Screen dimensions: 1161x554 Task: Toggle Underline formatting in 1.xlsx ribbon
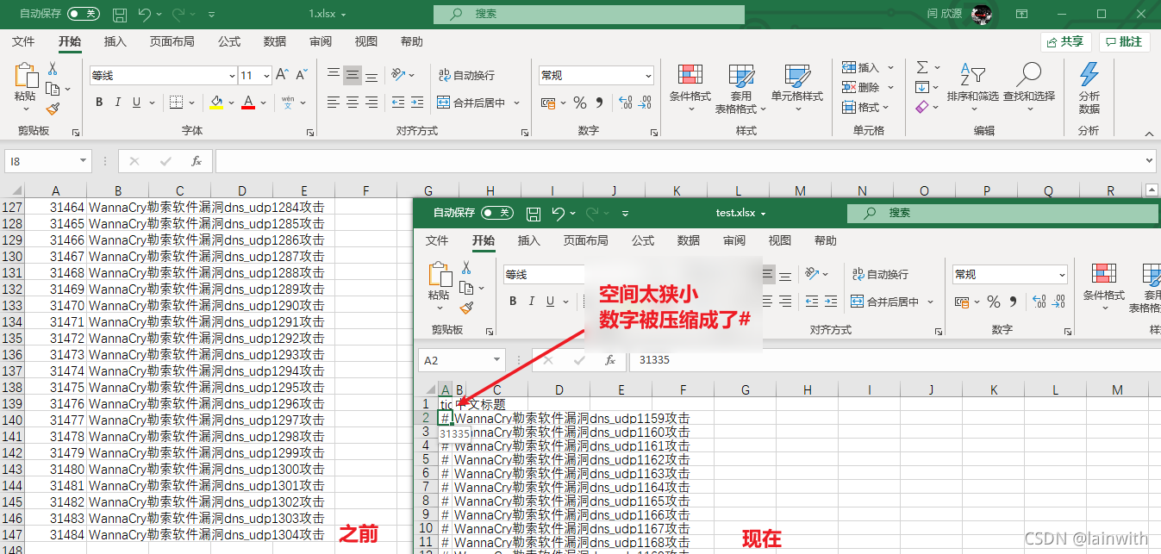click(x=136, y=103)
